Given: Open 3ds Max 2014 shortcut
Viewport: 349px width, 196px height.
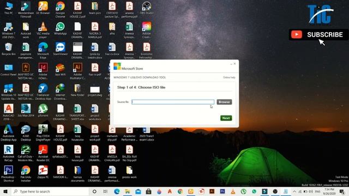Looking at the screenshot, I should (26, 111).
